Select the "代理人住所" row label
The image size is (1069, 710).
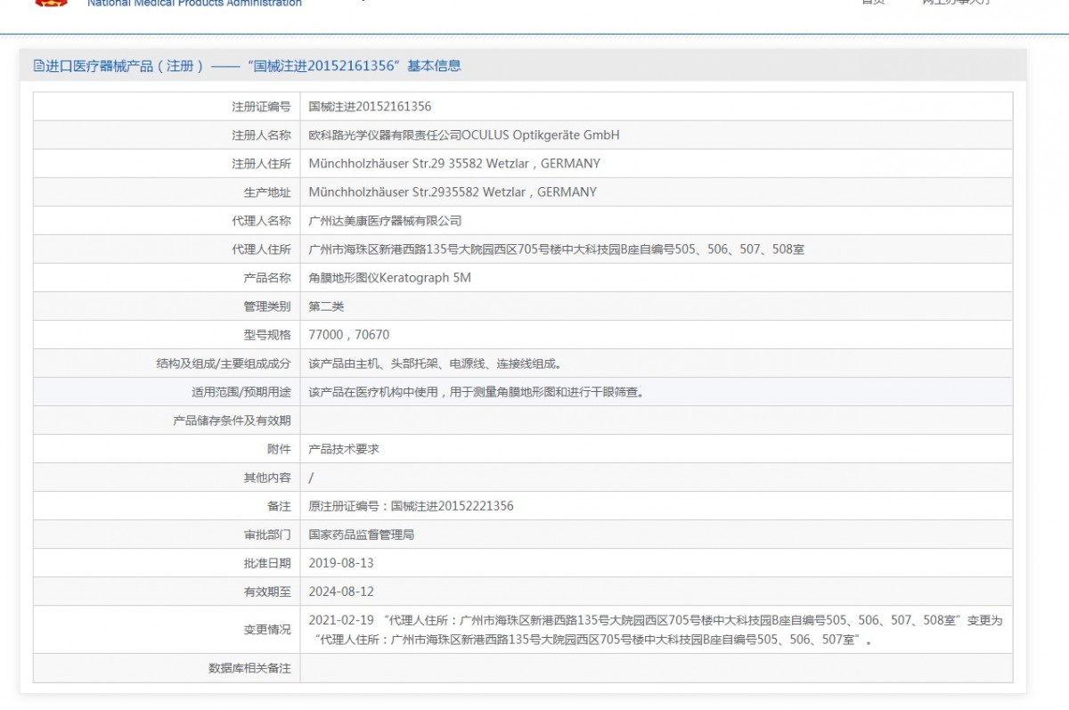tap(261, 249)
